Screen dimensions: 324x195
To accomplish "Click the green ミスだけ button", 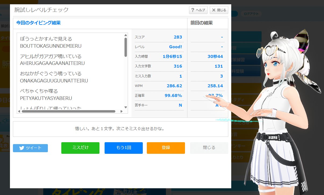I will (80, 148).
